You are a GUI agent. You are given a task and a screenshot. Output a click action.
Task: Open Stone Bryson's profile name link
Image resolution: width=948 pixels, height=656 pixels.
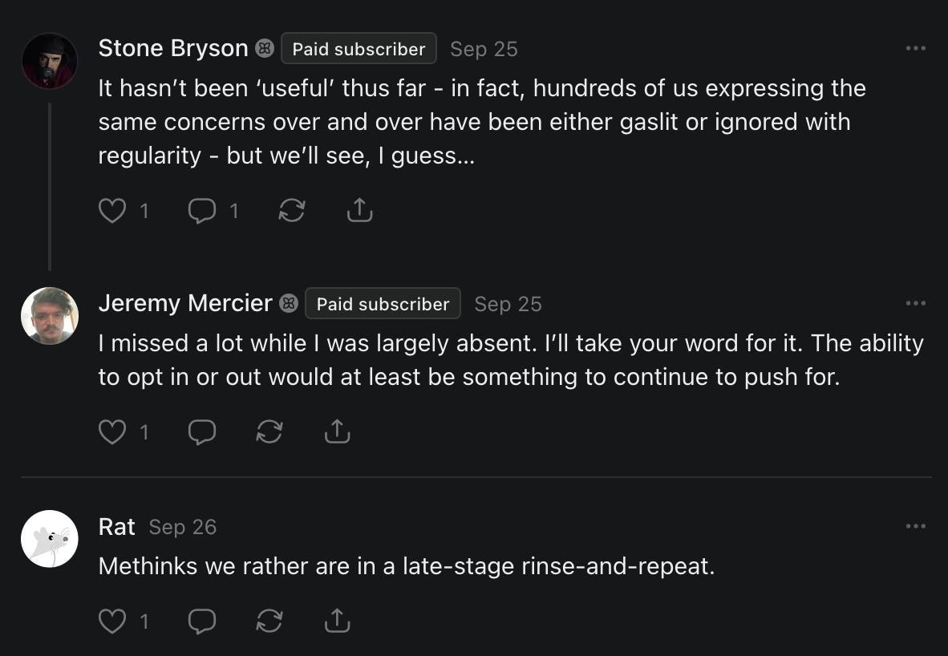pos(173,48)
